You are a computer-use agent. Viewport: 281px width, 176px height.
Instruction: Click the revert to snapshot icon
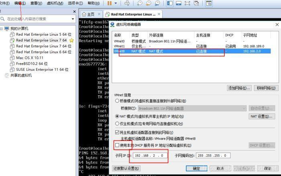click(x=149, y=3)
